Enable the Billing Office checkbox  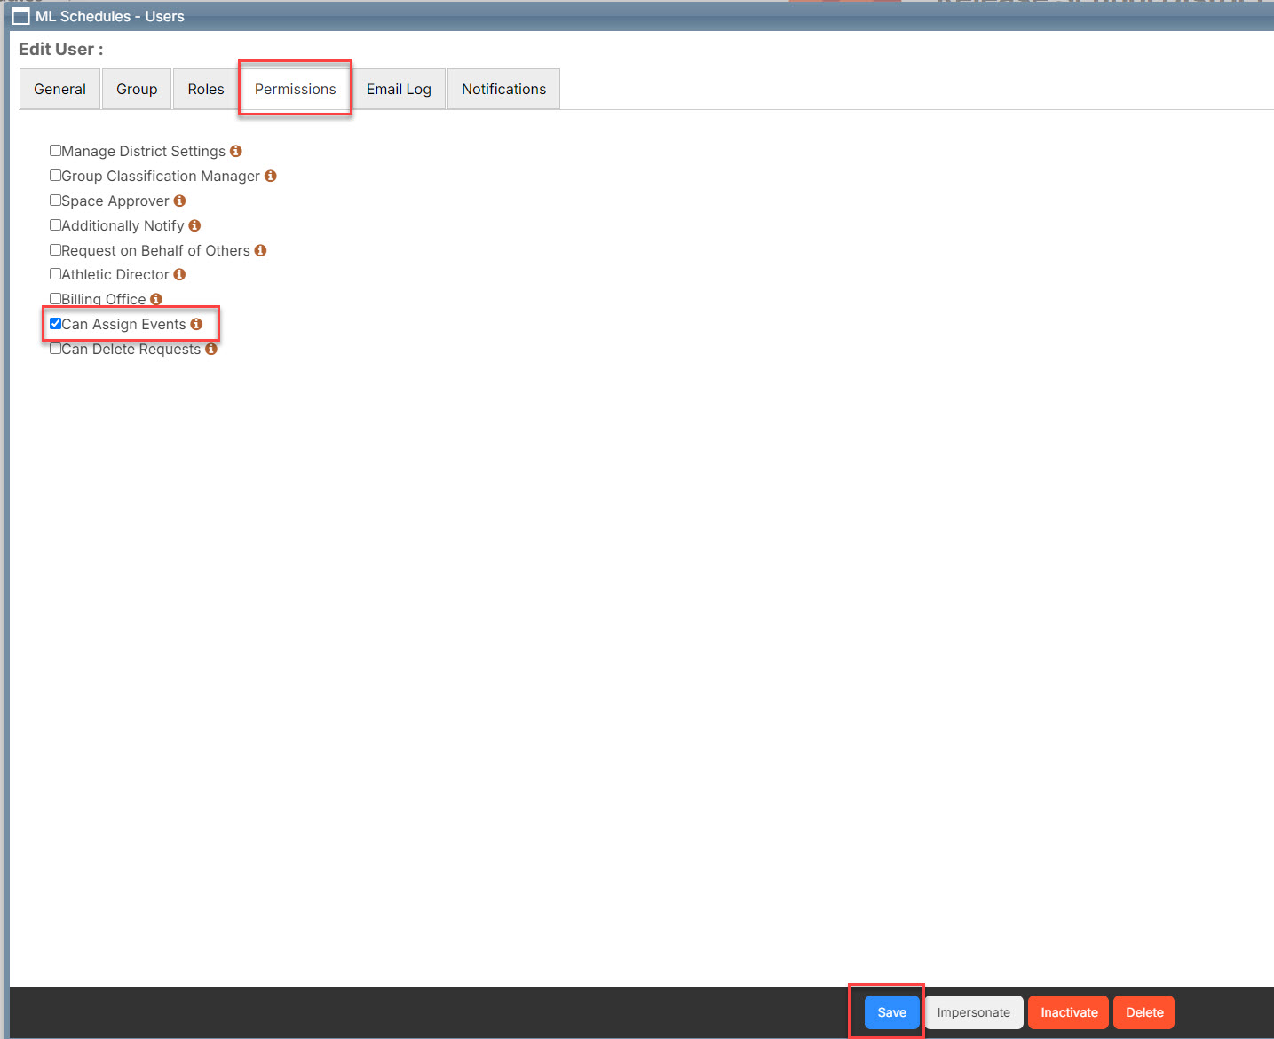[x=55, y=298]
